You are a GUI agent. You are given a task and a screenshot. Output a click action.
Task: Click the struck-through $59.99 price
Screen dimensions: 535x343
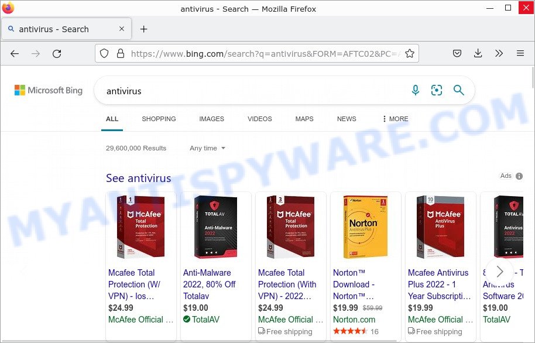373,308
